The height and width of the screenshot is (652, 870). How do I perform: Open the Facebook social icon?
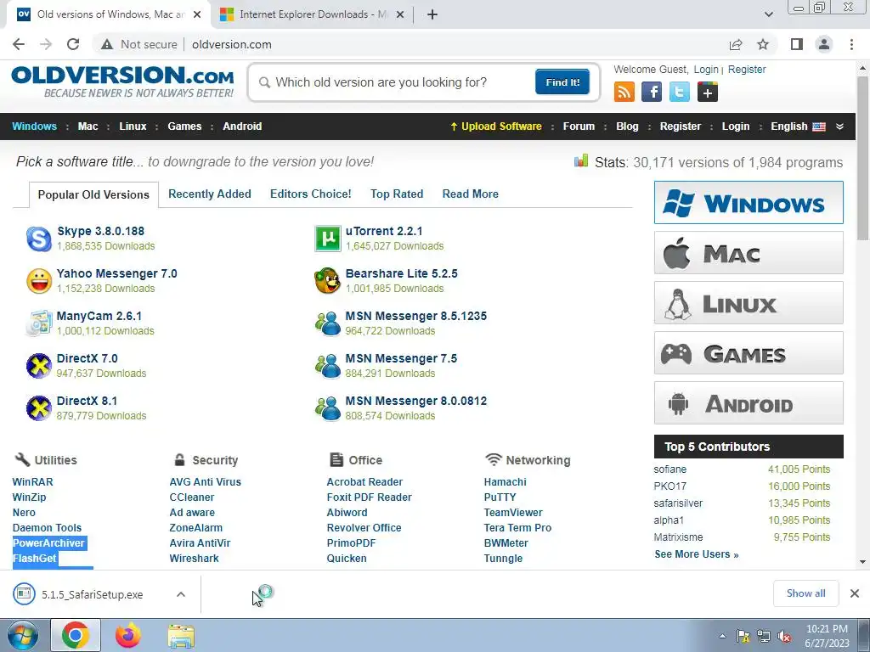[x=652, y=92]
